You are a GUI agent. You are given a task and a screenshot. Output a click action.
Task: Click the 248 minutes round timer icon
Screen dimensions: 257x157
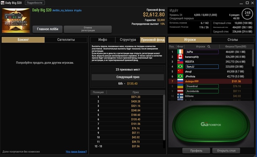[x=247, y=14]
